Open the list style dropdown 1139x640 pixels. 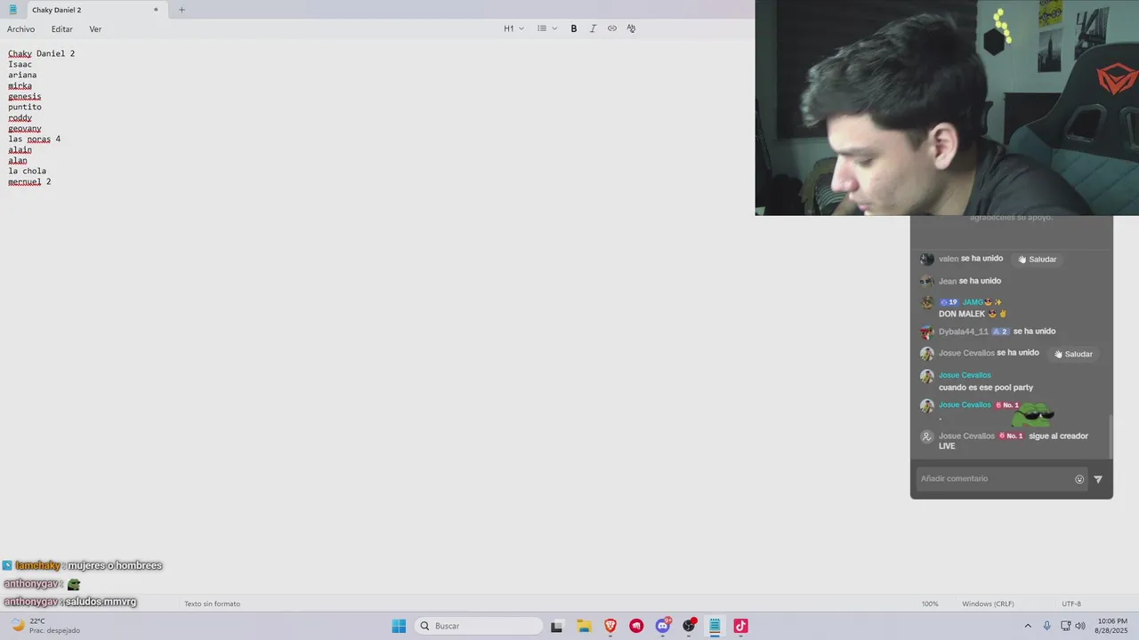pyautogui.click(x=547, y=28)
